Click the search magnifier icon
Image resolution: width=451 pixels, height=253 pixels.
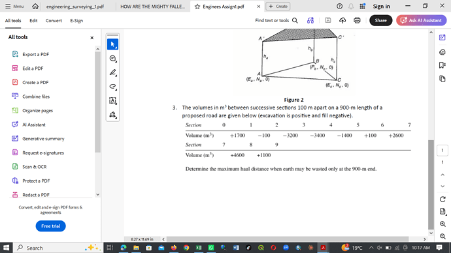point(295,20)
